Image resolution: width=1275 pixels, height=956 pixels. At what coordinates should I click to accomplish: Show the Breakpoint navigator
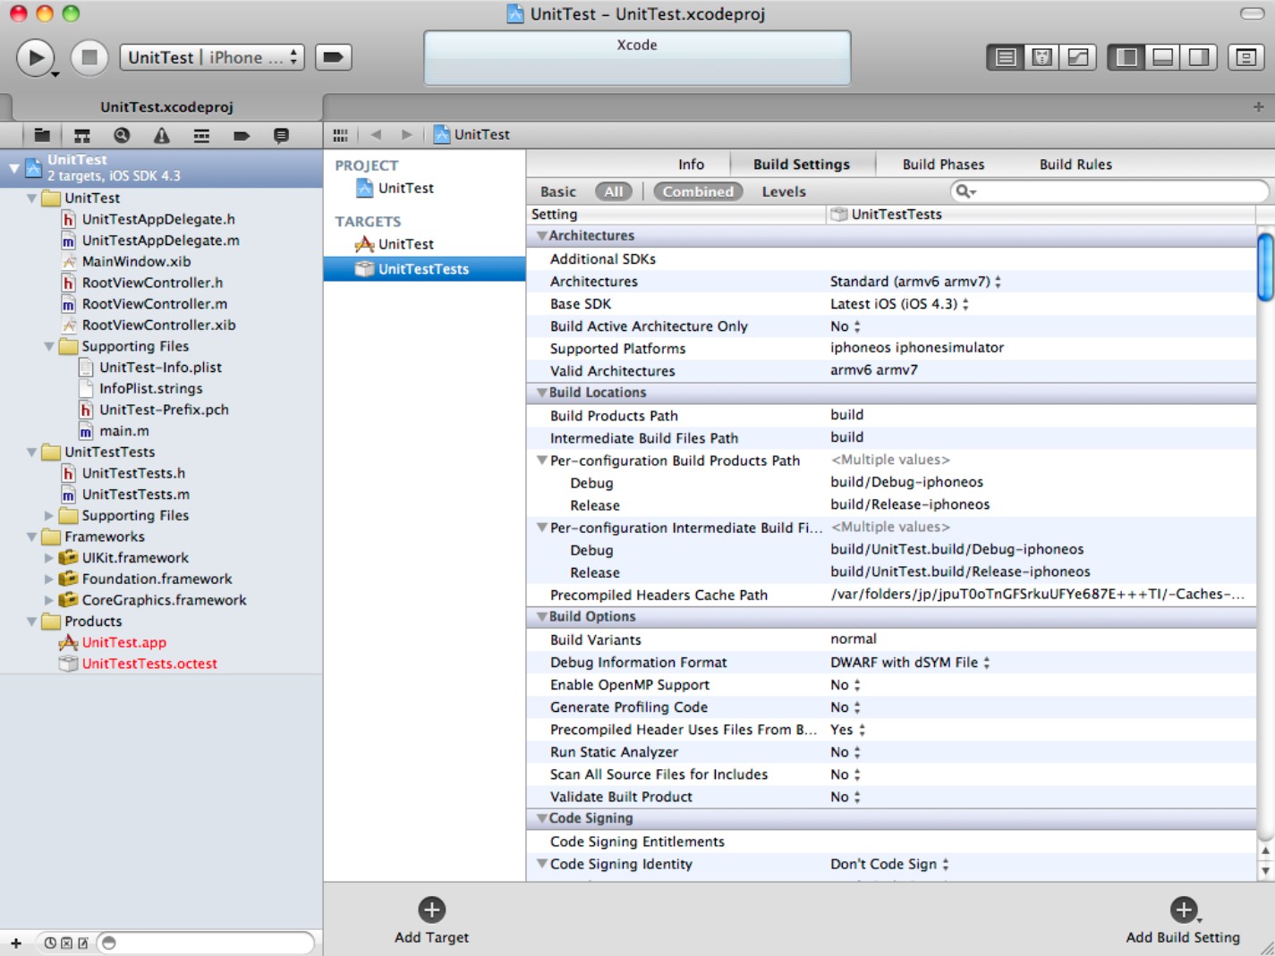(242, 135)
